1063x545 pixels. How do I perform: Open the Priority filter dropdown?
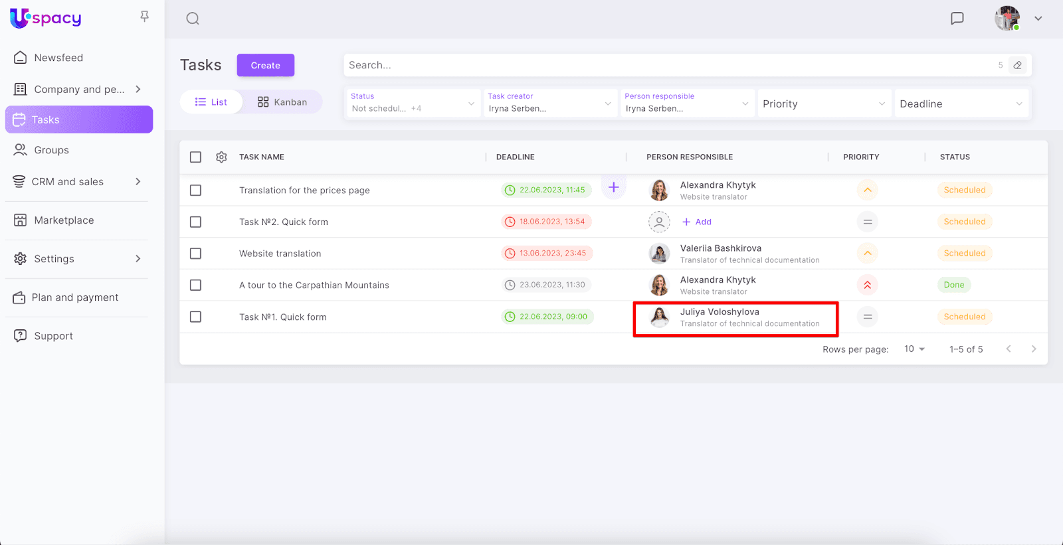pos(823,104)
